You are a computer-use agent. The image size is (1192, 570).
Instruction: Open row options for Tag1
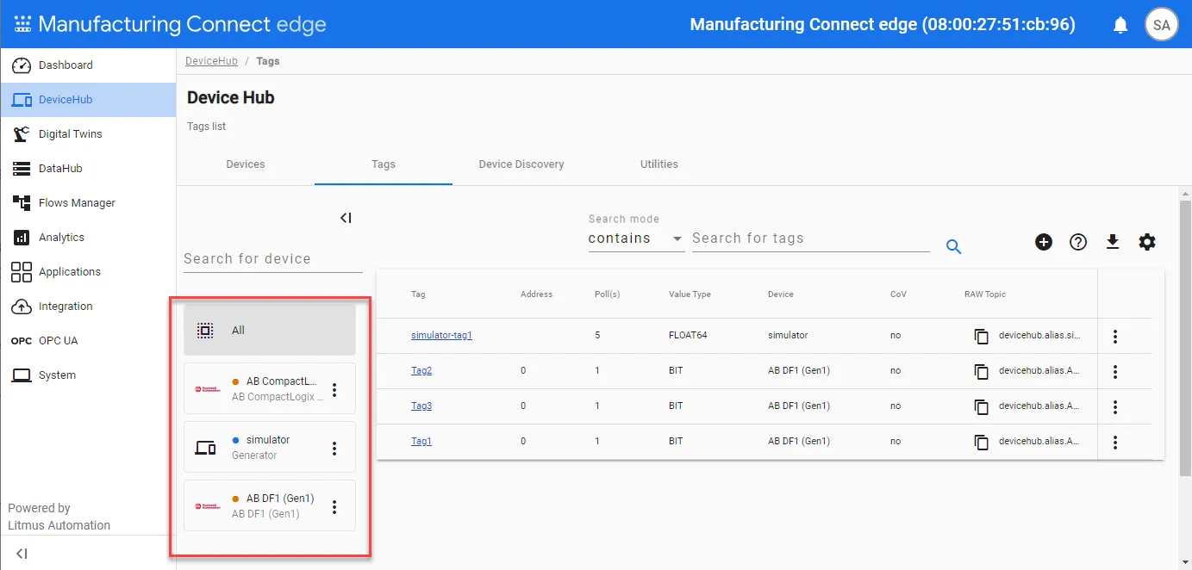[x=1115, y=442]
